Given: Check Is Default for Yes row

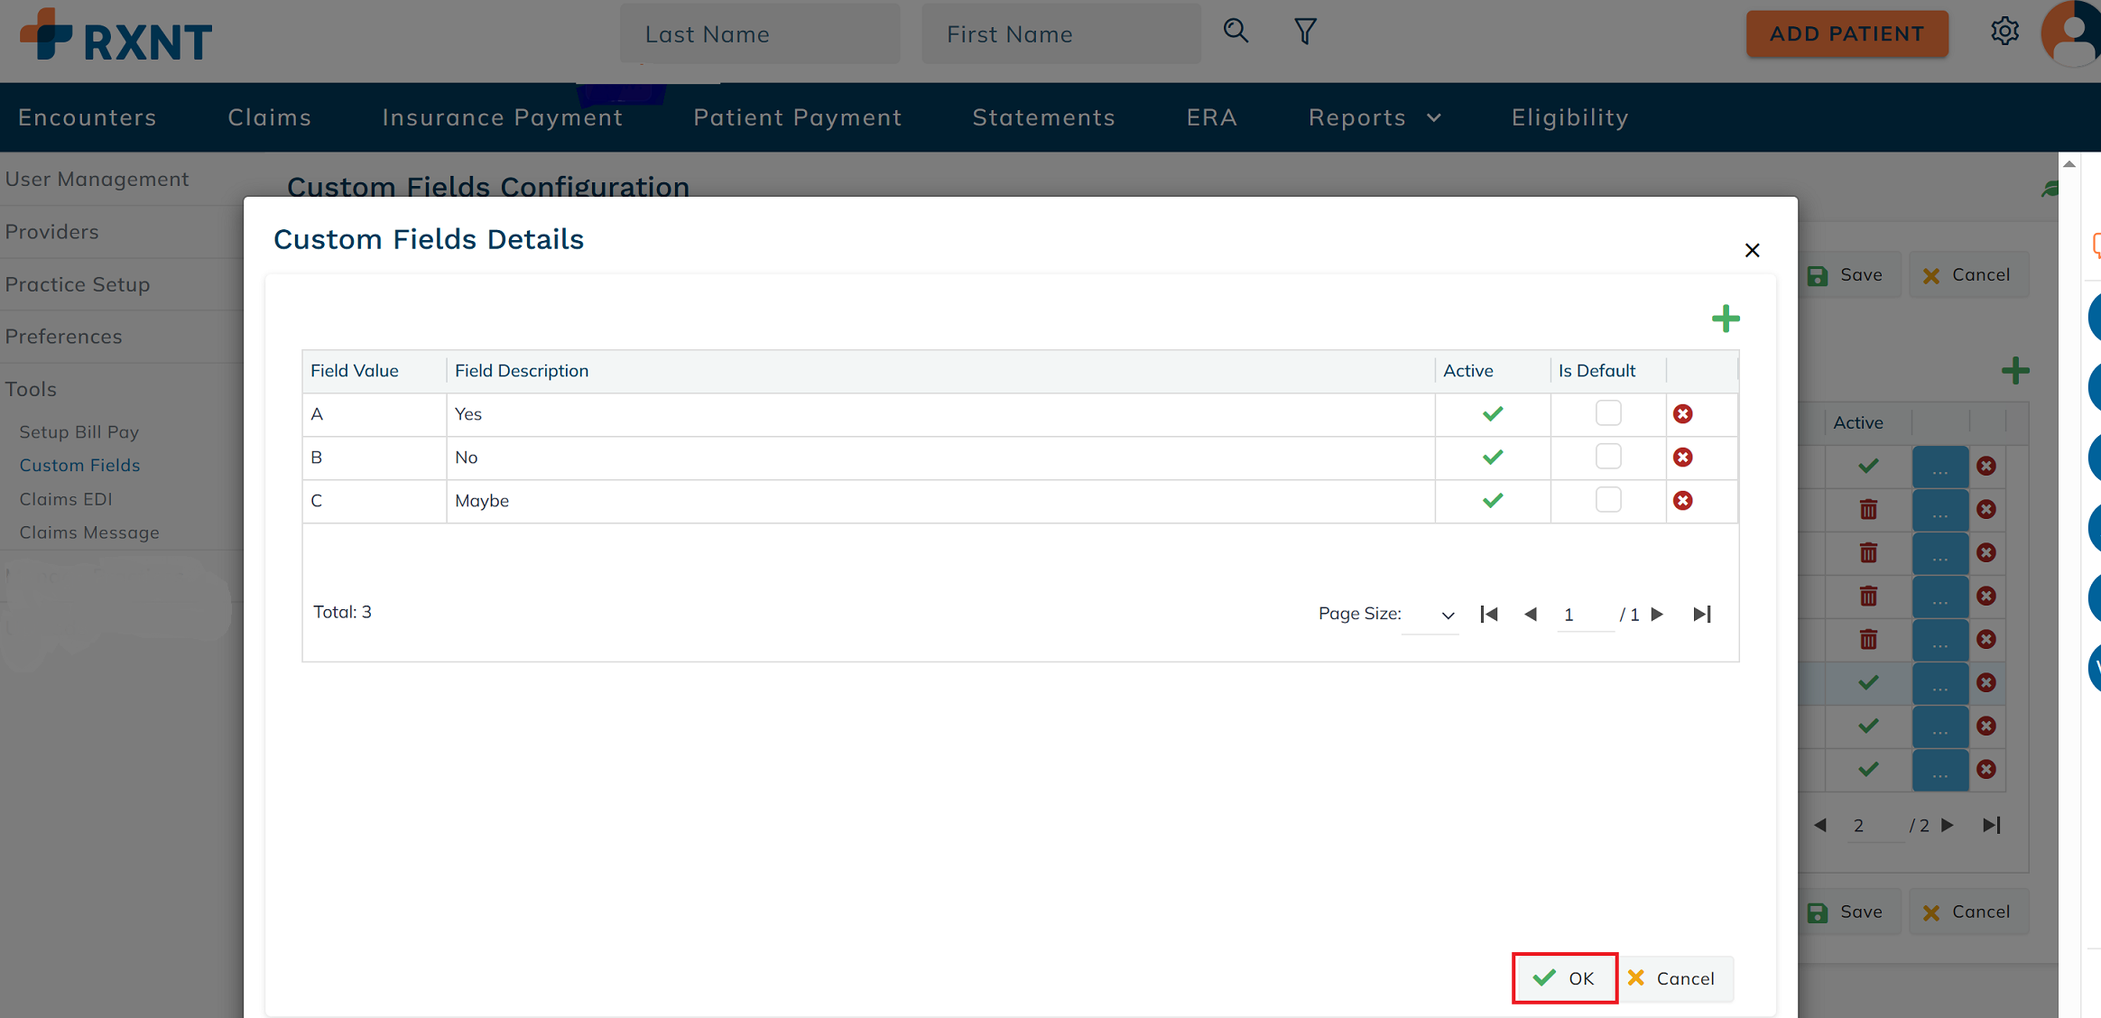Looking at the screenshot, I should pos(1608,413).
